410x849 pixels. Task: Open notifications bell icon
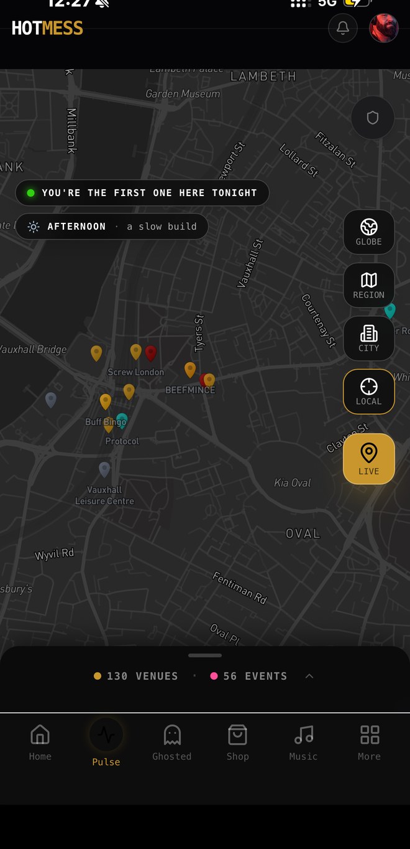point(343,28)
